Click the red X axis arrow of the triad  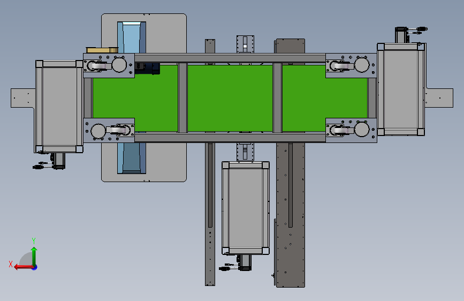coord(24,267)
